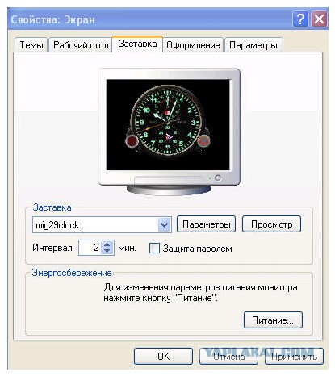Click the Параметры button beside the screensaver list

point(206,224)
